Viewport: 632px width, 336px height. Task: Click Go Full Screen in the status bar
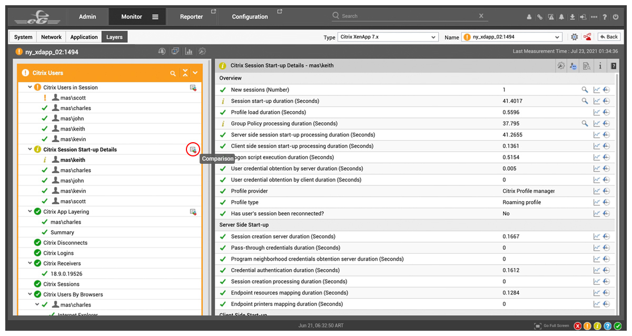point(551,326)
